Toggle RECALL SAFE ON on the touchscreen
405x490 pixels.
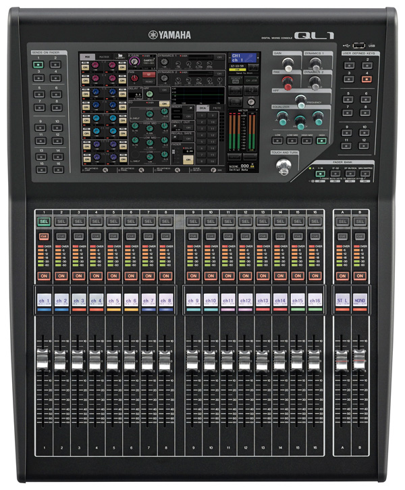point(188,139)
